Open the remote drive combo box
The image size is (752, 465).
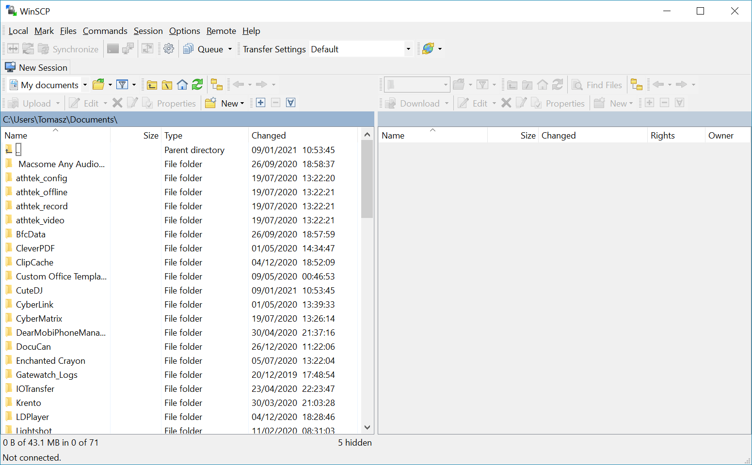(x=417, y=85)
